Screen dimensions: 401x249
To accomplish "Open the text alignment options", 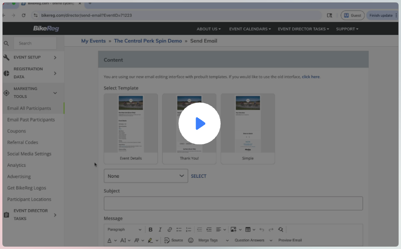I will click(x=221, y=229).
